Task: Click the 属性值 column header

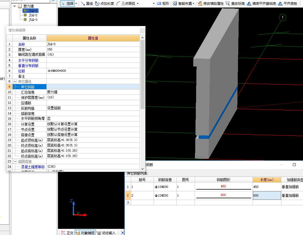Action: [93, 38]
